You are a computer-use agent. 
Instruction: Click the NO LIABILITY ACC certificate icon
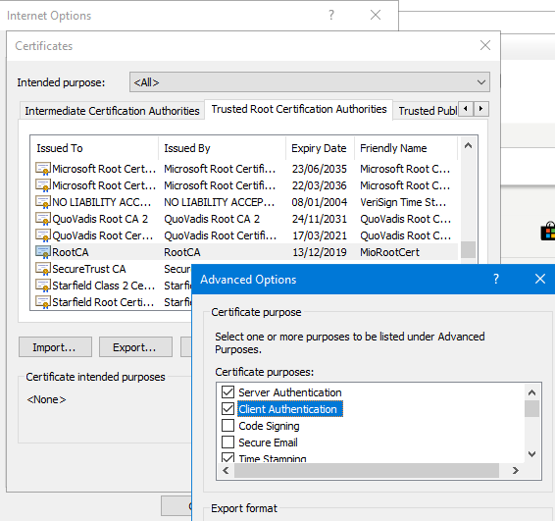pyautogui.click(x=43, y=202)
